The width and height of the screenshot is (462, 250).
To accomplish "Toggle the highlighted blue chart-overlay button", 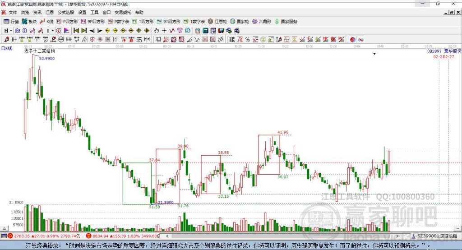I will coord(17,31).
